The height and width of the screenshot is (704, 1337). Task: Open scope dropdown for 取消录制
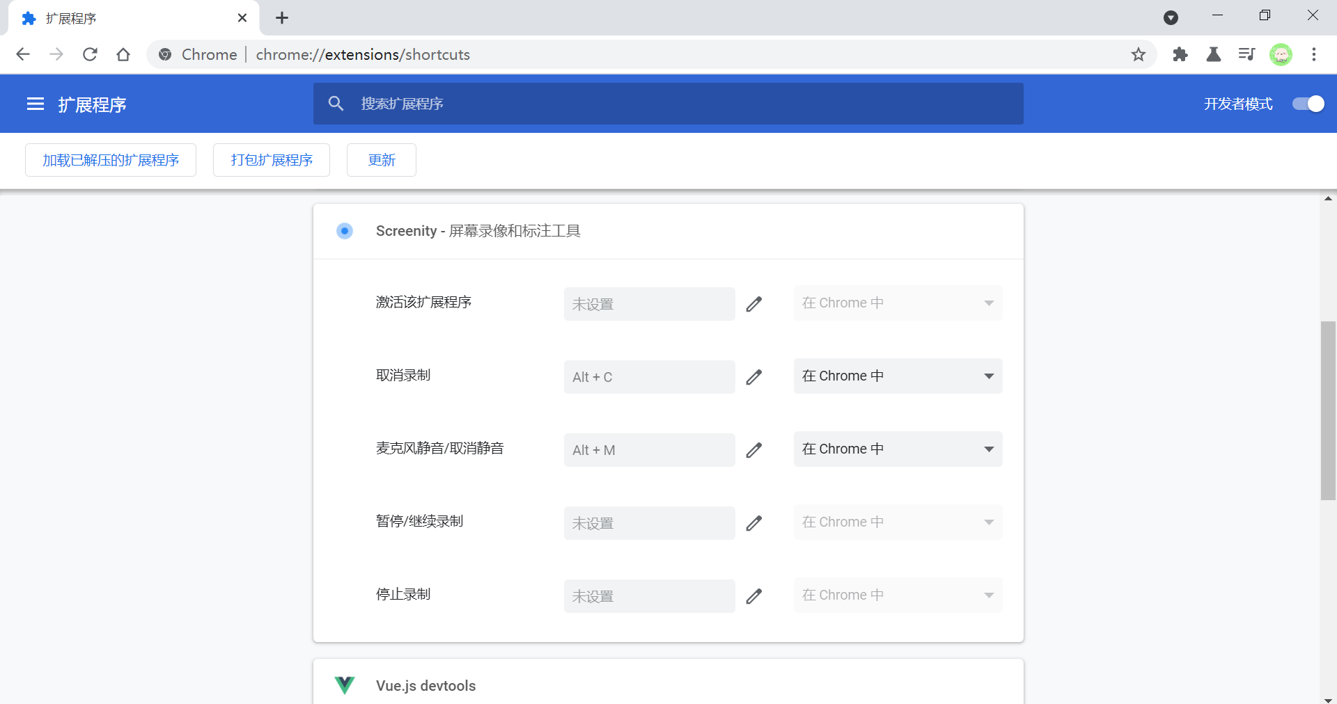(x=898, y=376)
